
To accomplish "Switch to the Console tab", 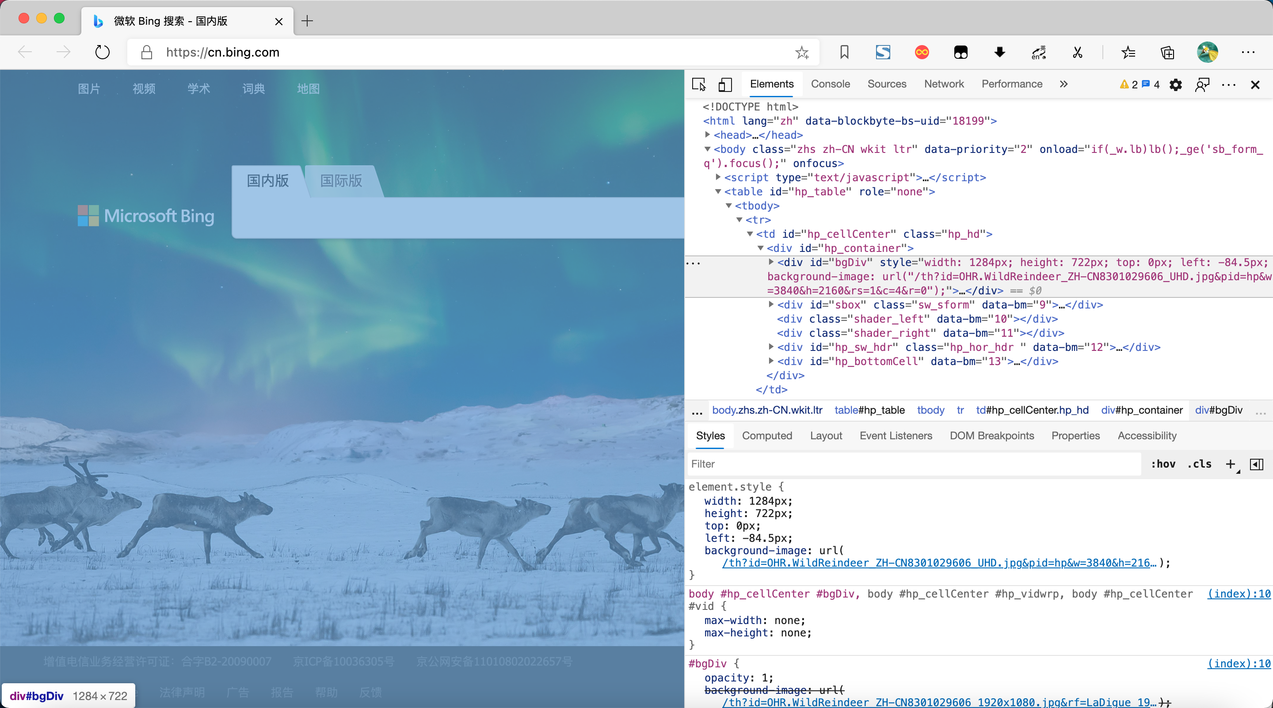I will (830, 84).
